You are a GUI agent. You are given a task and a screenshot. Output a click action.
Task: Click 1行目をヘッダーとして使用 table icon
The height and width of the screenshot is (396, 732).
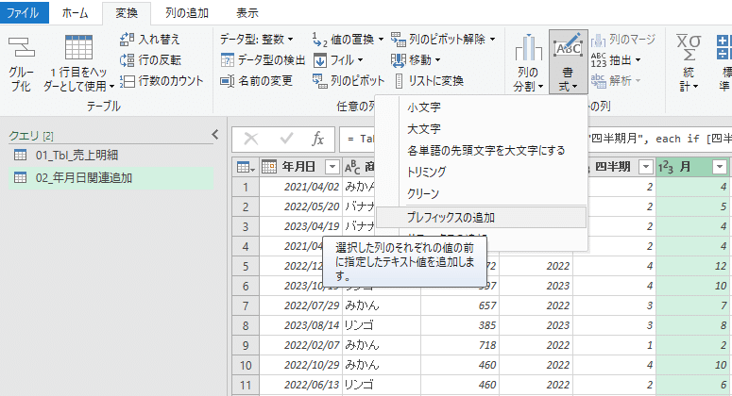[x=78, y=47]
